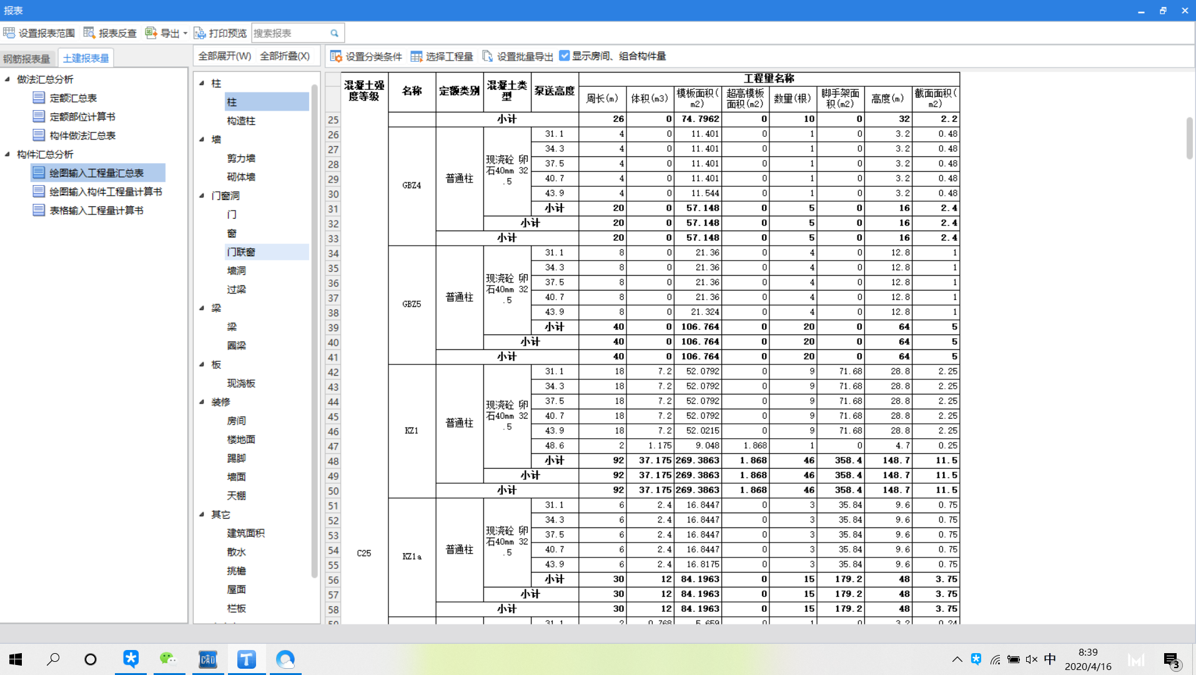The image size is (1196, 675).
Task: Click 全部折叠(X) button
Action: (x=285, y=56)
